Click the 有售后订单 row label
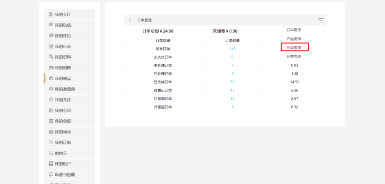This screenshot has height=184, width=385. (x=163, y=90)
